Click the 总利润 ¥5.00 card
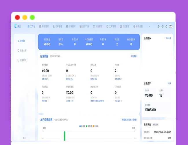Image resolution: width=188 pixels, height=145 pixels. pos(150,94)
